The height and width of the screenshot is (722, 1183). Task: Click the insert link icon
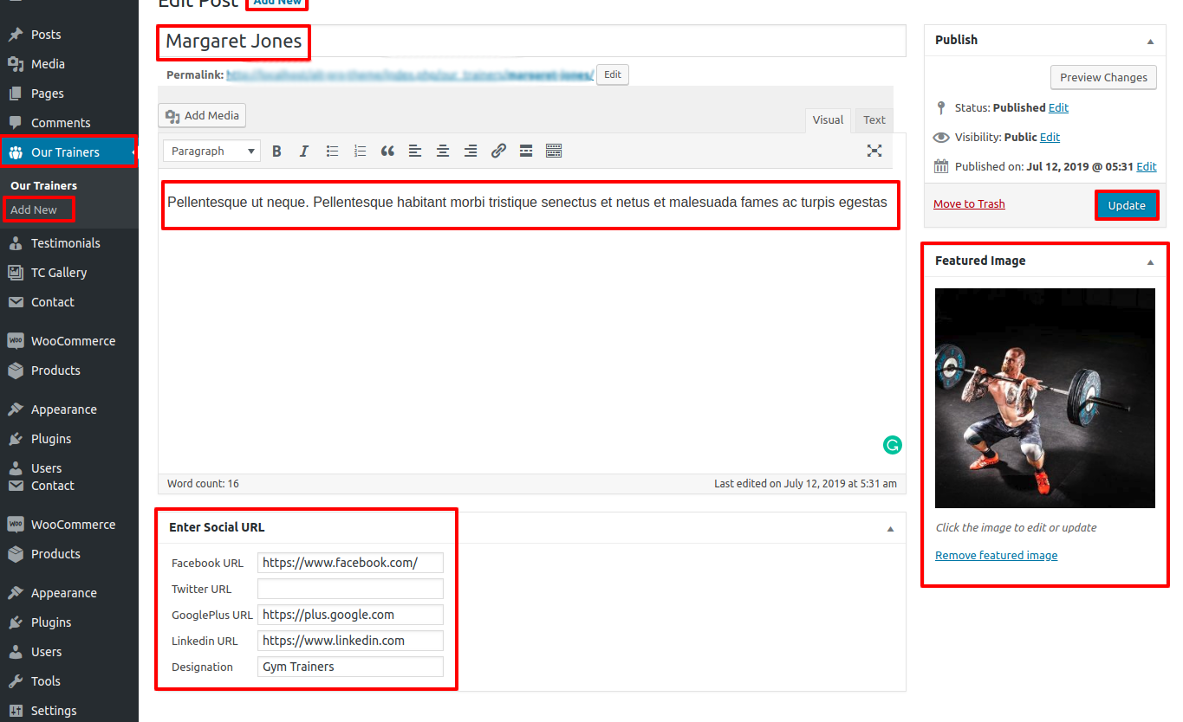coord(498,151)
